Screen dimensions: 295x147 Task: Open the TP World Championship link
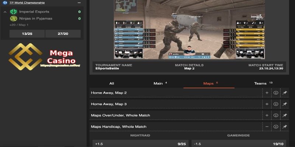[x=27, y=3]
